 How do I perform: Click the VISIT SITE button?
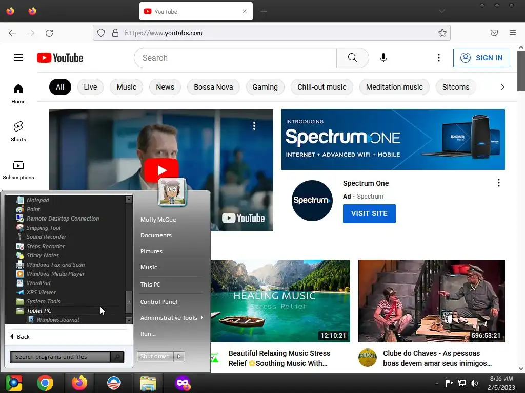click(369, 213)
